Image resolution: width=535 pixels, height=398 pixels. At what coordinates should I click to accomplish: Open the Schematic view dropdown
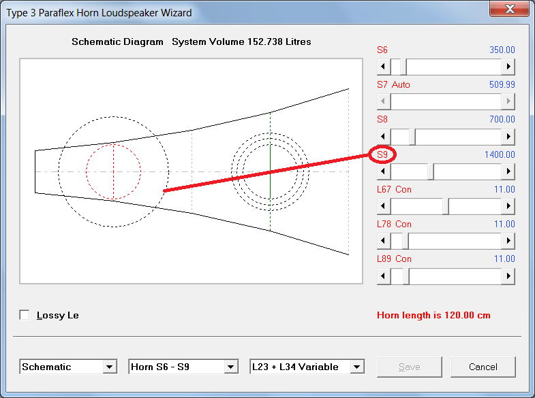pyautogui.click(x=109, y=367)
